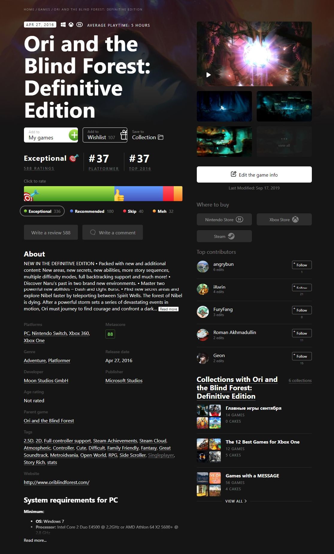Open The 12 Best Games for Xbox One

(x=262, y=442)
